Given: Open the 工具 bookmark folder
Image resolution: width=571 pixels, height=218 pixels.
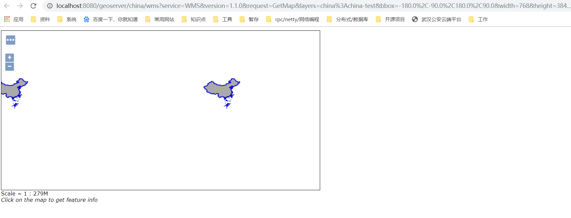Looking at the screenshot, I should (x=222, y=19).
